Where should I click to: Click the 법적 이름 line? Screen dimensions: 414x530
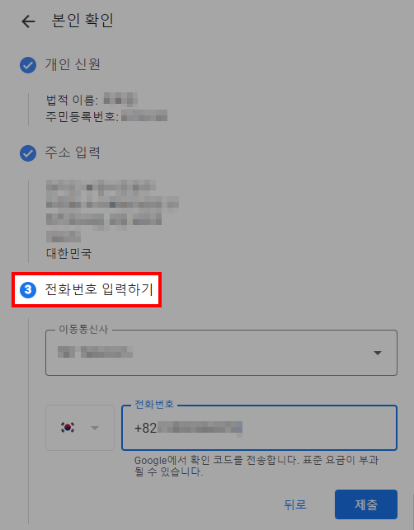pos(92,100)
